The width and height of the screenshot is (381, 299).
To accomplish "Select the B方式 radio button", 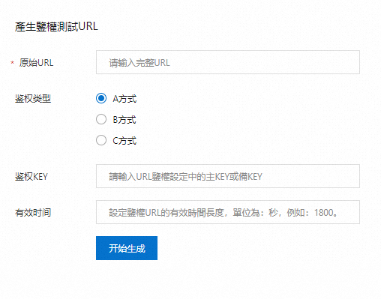I will [x=101, y=119].
